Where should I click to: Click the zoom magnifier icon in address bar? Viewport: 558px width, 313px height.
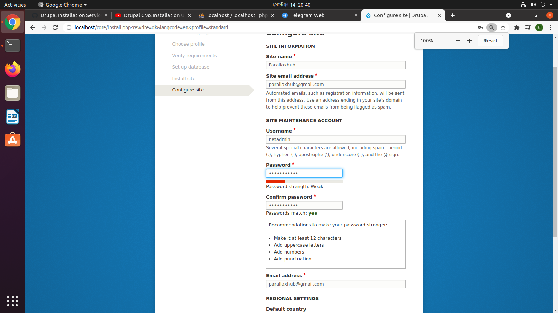[492, 27]
